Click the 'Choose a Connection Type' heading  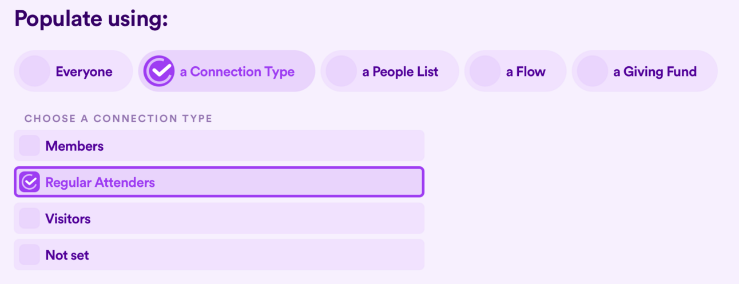tap(118, 119)
